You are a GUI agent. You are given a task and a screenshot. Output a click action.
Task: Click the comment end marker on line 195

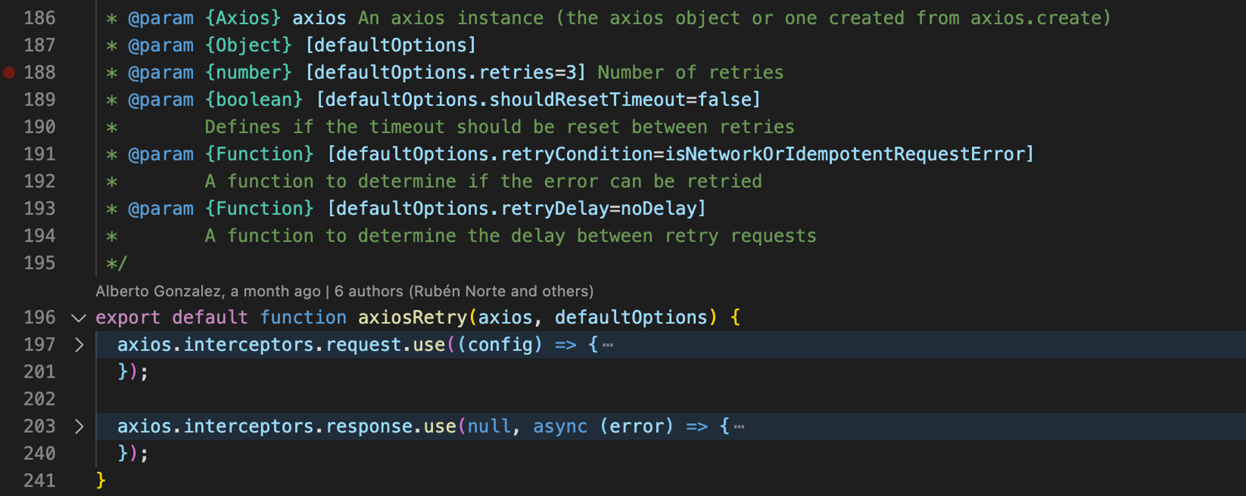117,264
